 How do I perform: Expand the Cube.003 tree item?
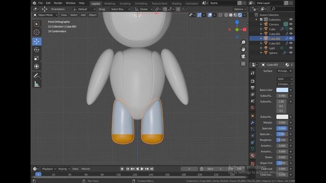coord(261,43)
